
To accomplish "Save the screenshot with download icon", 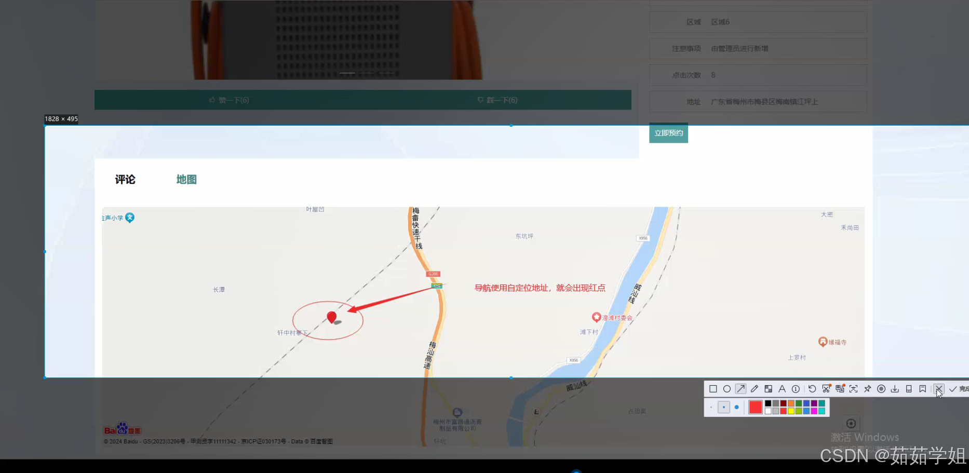I will pyautogui.click(x=895, y=389).
